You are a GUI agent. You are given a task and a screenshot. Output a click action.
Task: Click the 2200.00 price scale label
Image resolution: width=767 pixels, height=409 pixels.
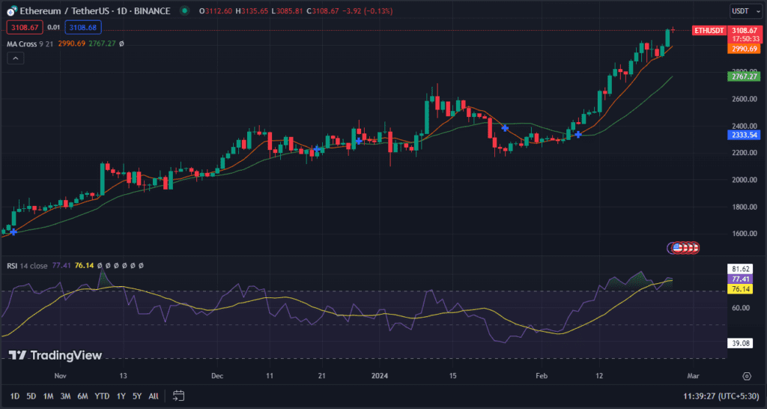pyautogui.click(x=744, y=153)
